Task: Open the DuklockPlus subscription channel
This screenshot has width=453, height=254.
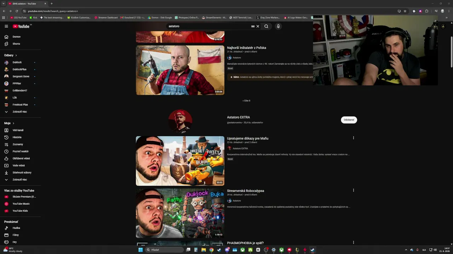Action: 19,69
